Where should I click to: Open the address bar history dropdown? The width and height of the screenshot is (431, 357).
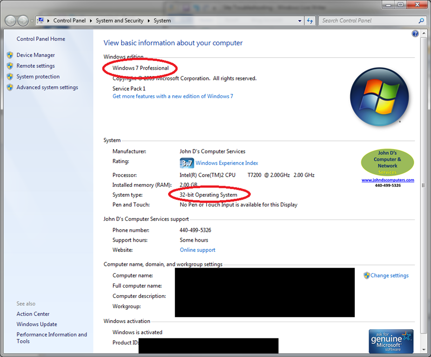[x=300, y=21]
